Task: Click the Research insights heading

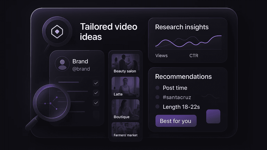Action: (182, 27)
